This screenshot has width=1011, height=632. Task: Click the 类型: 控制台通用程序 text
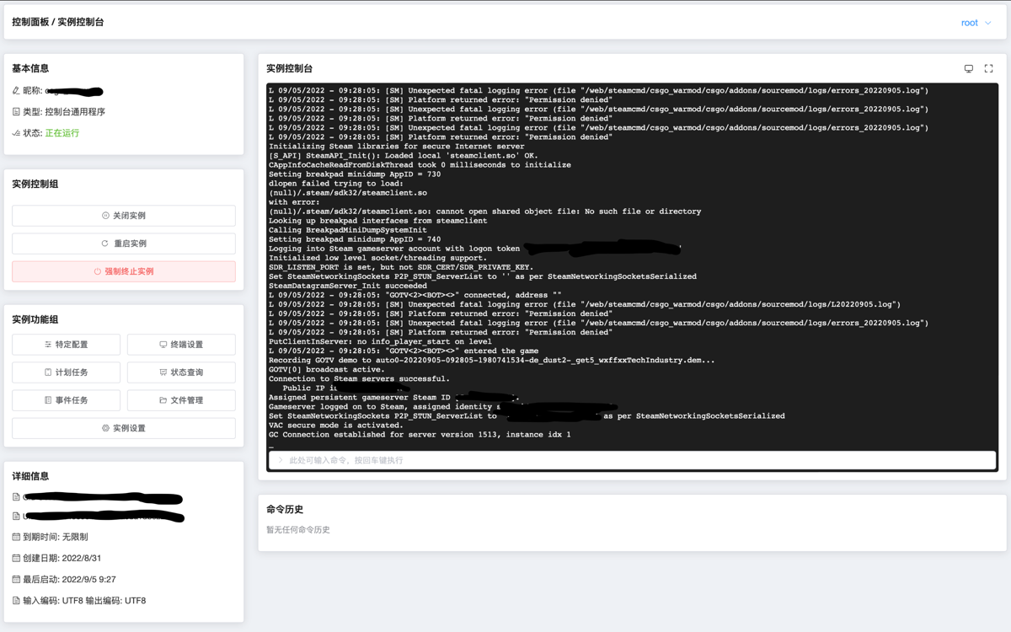click(x=64, y=112)
